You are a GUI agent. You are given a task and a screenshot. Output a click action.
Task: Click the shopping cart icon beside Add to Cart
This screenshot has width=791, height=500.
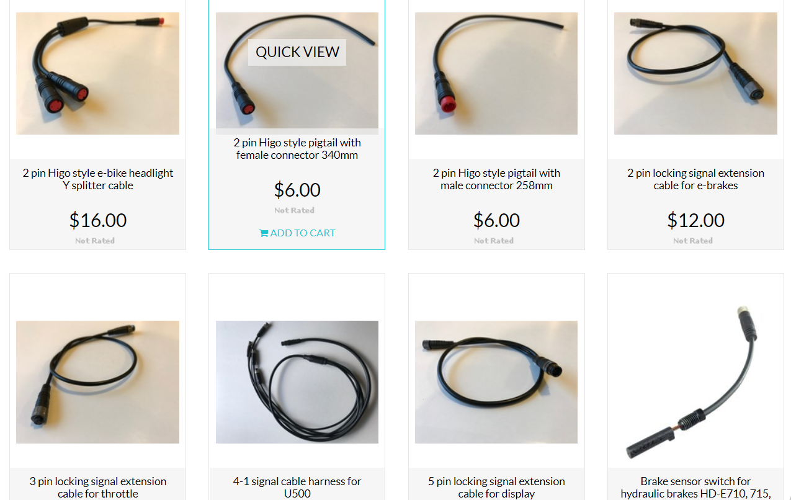coord(264,233)
